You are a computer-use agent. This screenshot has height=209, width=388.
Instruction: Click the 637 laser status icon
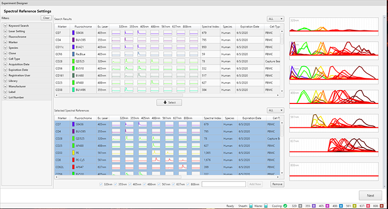[368, 206]
